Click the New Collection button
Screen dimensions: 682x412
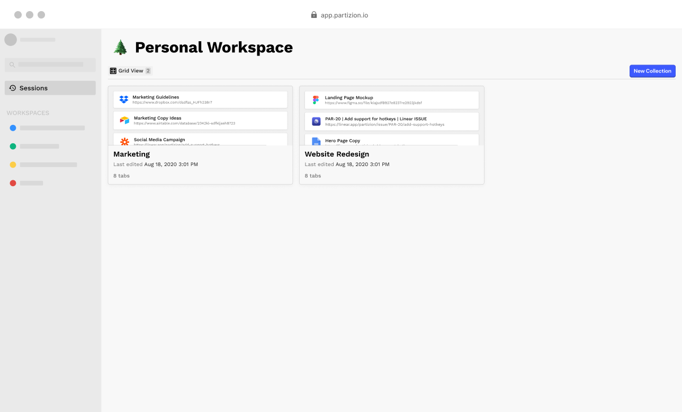pos(652,71)
